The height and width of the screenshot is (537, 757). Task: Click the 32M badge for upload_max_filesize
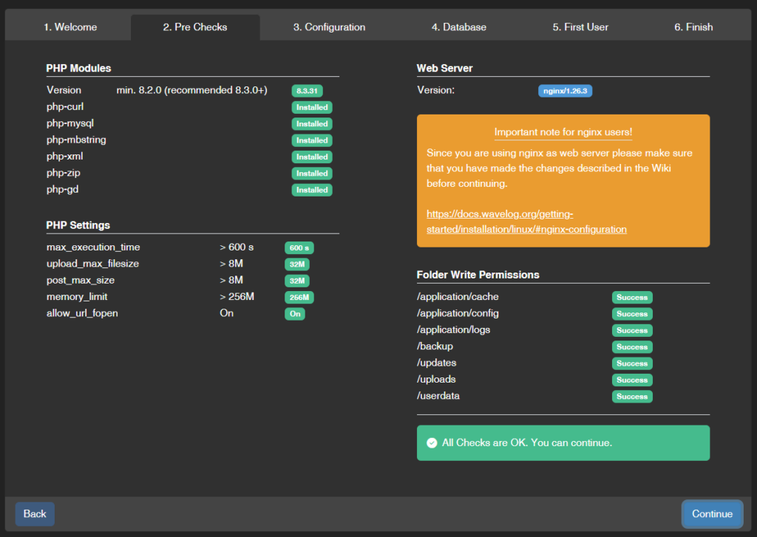tap(297, 264)
